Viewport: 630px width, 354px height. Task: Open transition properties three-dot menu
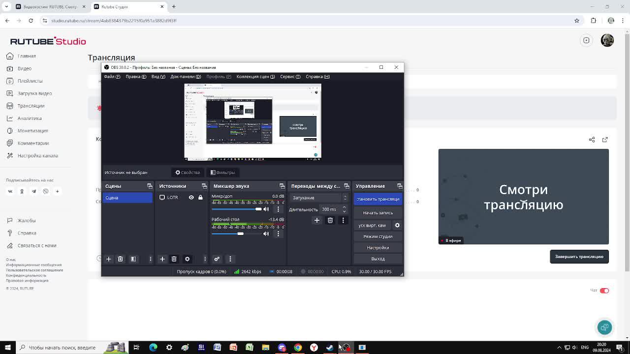point(343,220)
